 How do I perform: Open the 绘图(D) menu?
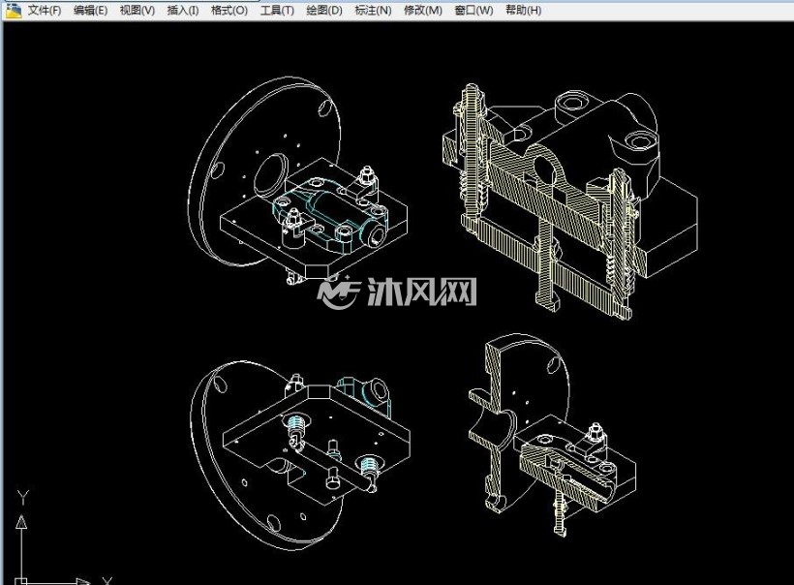324,10
